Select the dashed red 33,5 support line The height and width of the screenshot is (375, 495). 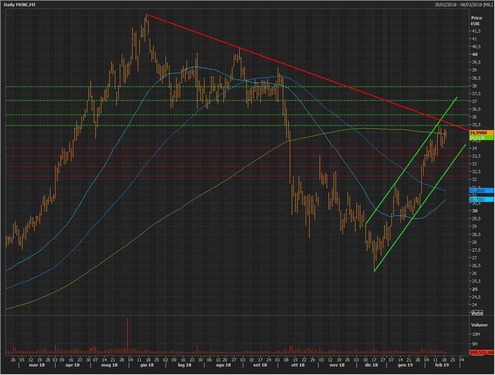[237, 156]
